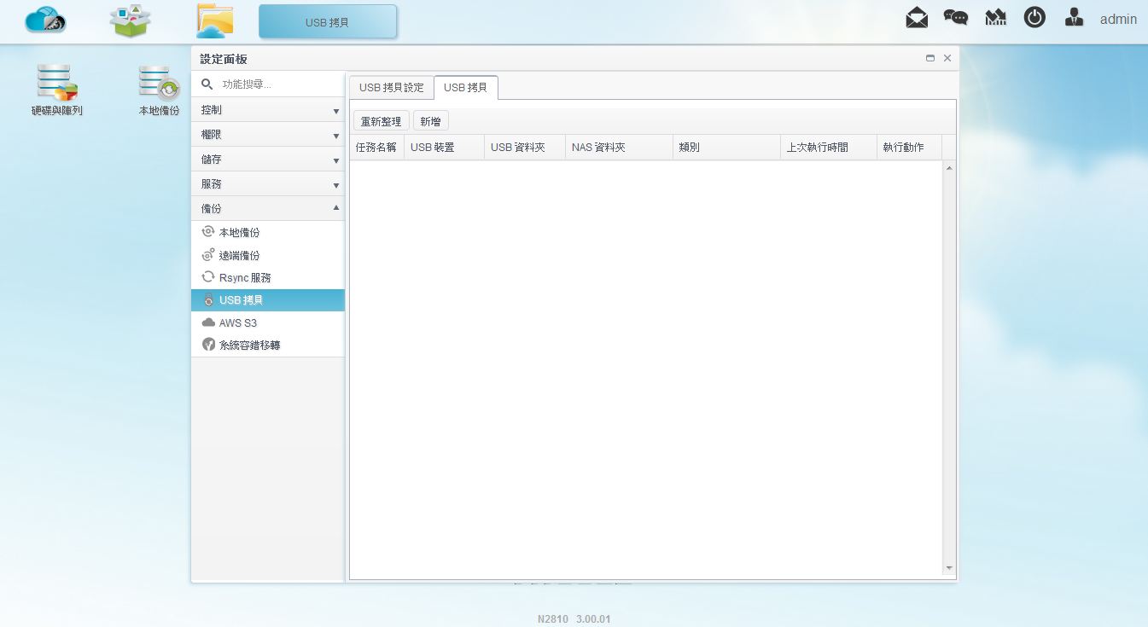Open the cloud control panel icon in top bar
Image resolution: width=1148 pixels, height=627 pixels.
[46, 20]
